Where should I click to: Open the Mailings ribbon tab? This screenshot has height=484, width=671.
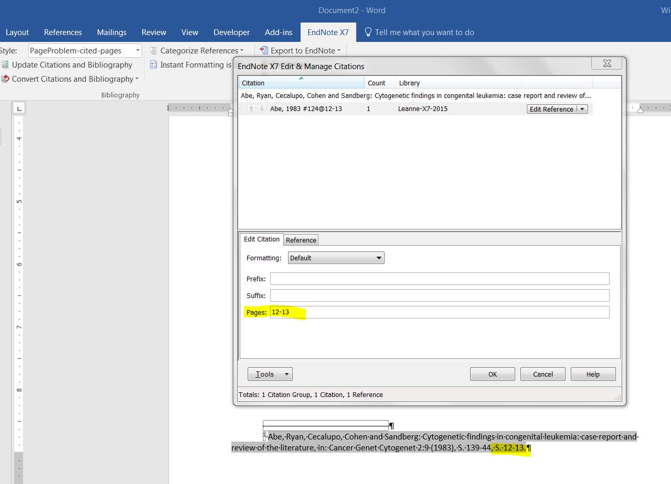click(112, 32)
